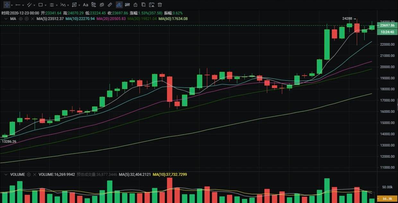
Task: Open dropdown beside horizontal line tool
Action: pyautogui.click(x=23, y=5)
